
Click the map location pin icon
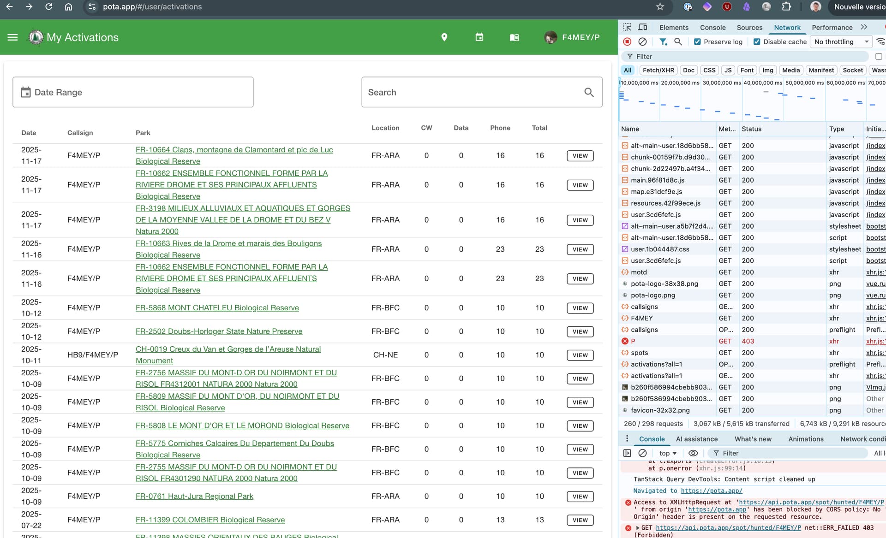coord(444,37)
